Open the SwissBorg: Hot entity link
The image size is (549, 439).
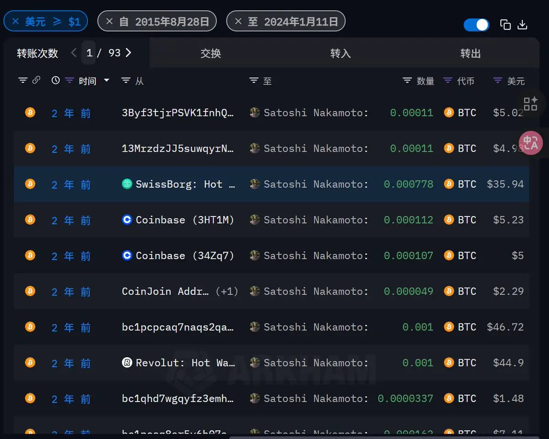[185, 184]
